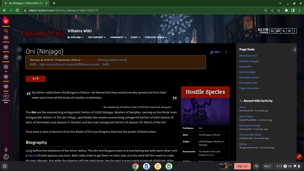
Task: Open Google Docs from the shelf
Action: pos(147,166)
